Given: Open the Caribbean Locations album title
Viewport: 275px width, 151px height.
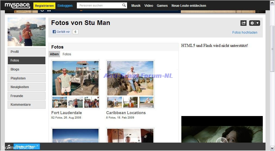Looking at the screenshot, I should tap(126, 113).
